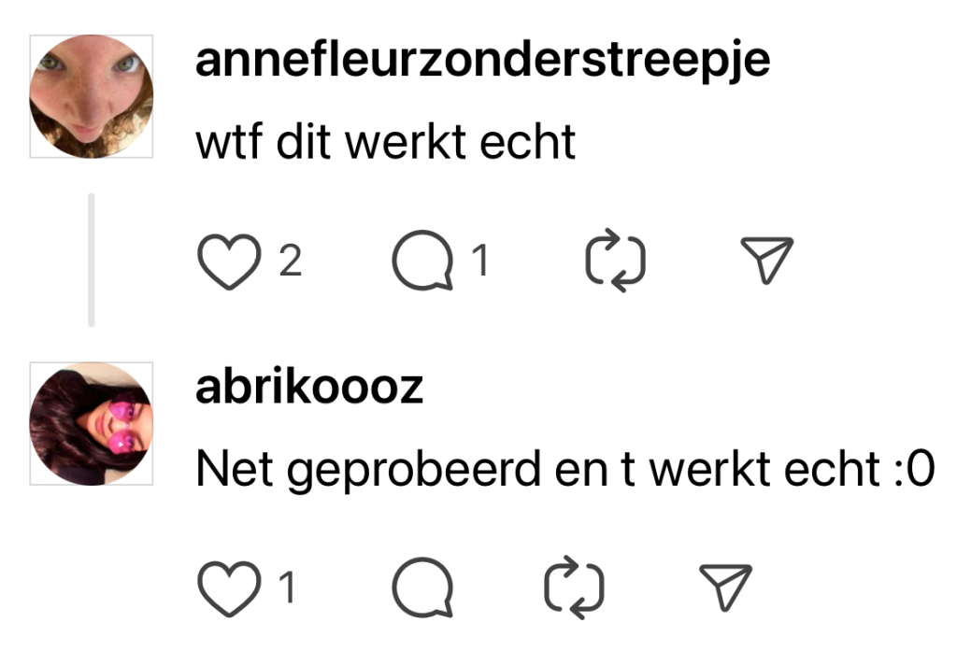Open annefleurzonderstreepje's profile picture
957x651 pixels.
coord(92,96)
